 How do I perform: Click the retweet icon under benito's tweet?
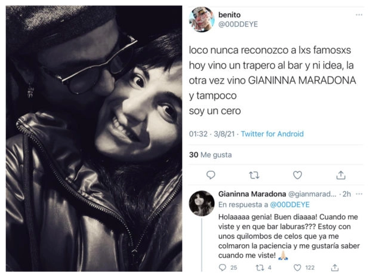coord(254,176)
